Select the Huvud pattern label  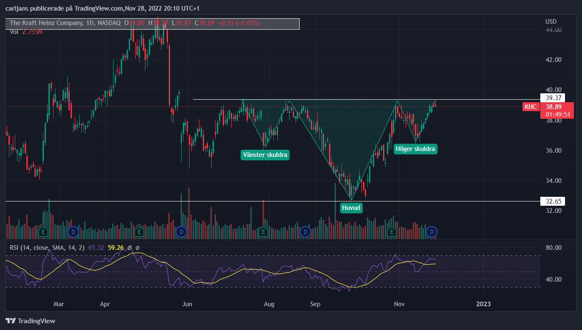click(x=351, y=208)
